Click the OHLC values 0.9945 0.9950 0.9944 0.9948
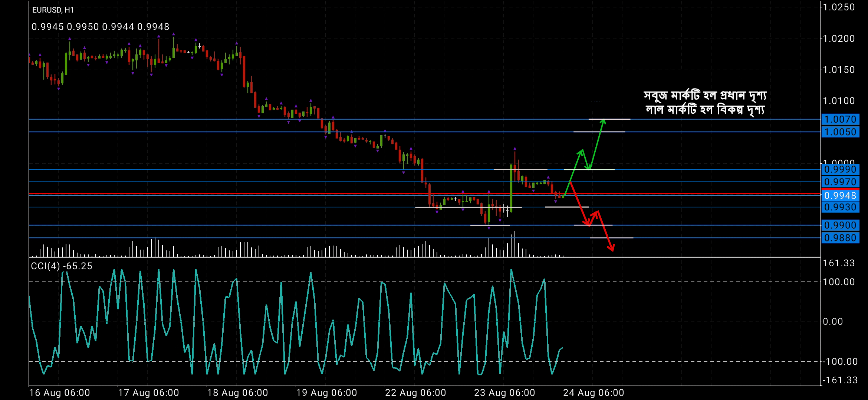 [101, 27]
